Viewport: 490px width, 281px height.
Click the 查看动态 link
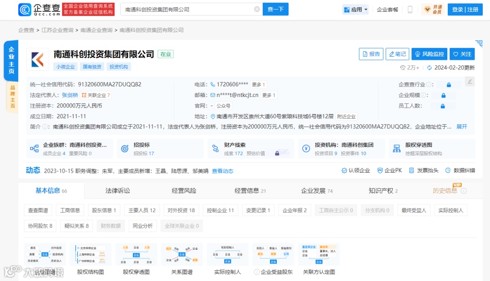[222, 171]
